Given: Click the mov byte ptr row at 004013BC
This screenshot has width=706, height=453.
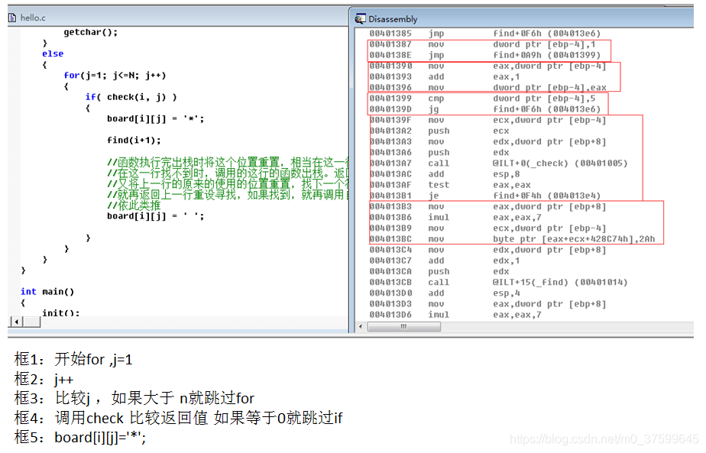Looking at the screenshot, I should pyautogui.click(x=513, y=238).
